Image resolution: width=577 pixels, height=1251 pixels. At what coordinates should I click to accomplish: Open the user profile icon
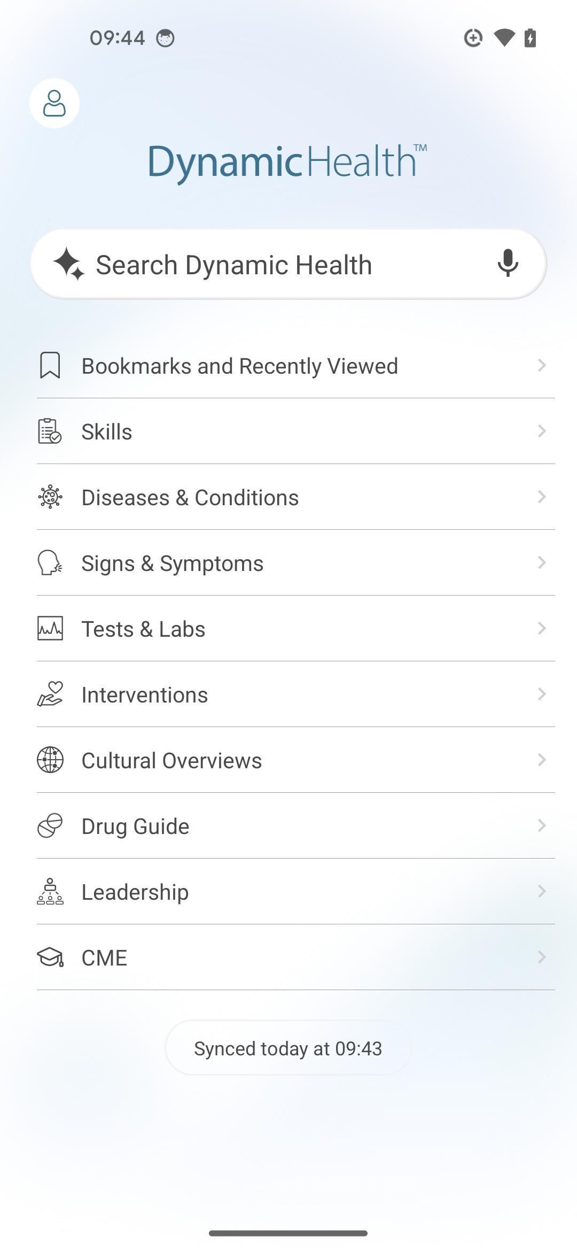(x=54, y=103)
